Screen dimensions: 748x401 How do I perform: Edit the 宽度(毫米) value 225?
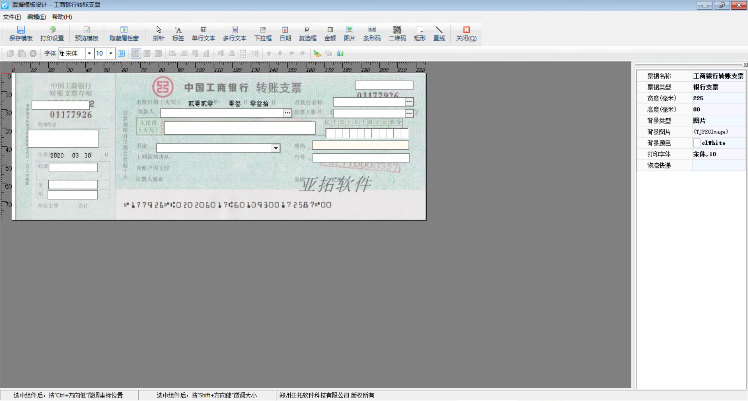pyautogui.click(x=718, y=98)
